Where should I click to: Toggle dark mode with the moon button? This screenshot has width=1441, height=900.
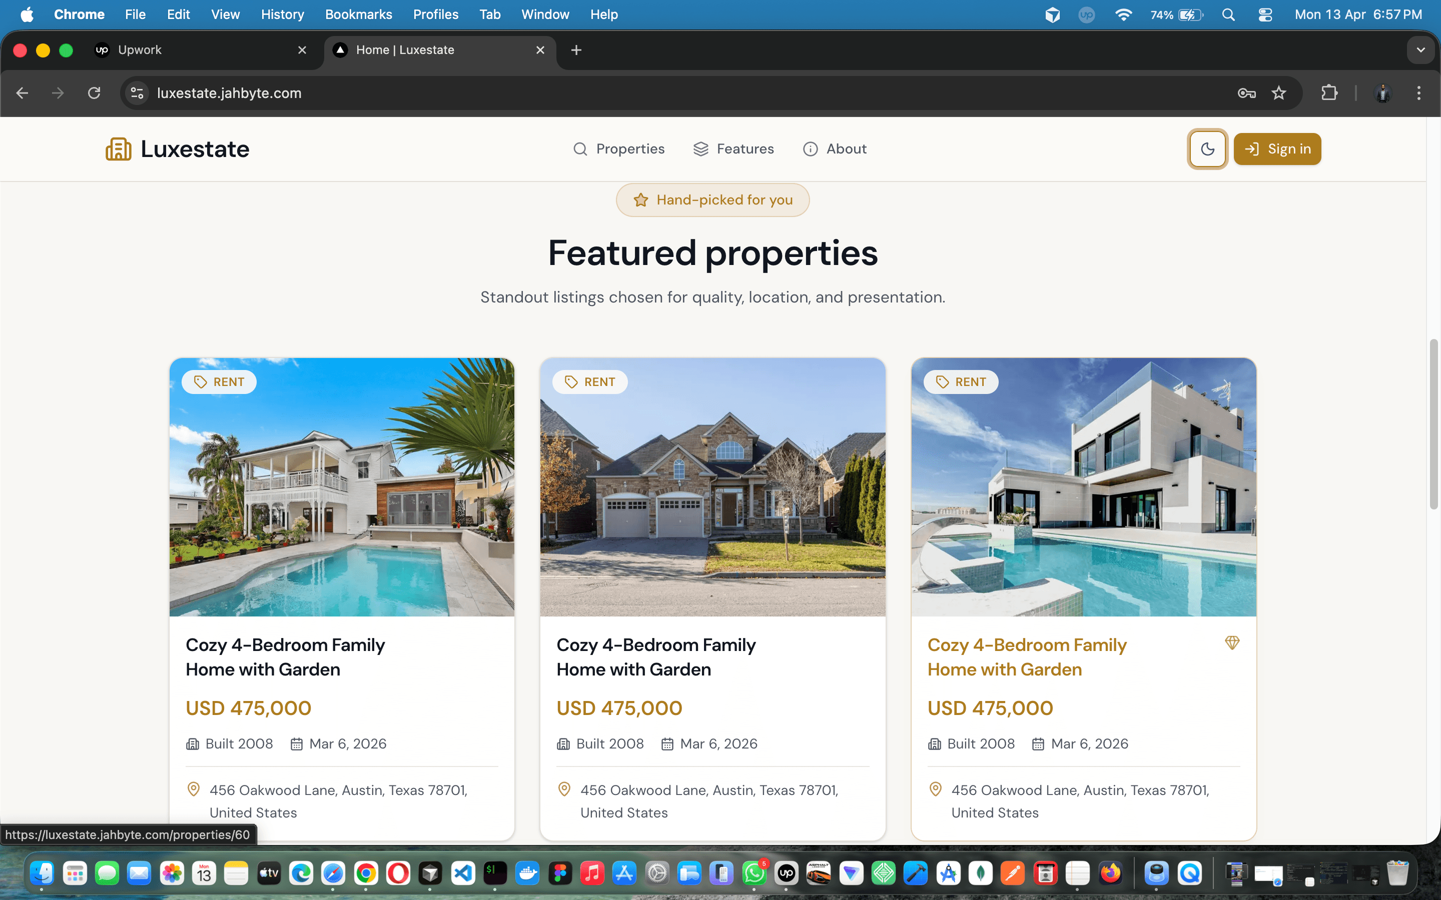1207,149
